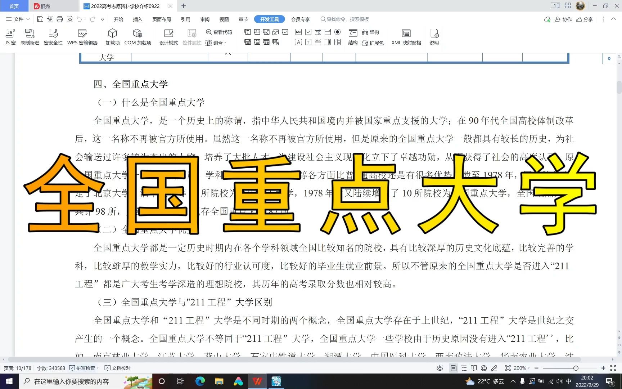622x389 pixels.
Task: Expand the 组合 group dropdown
Action: point(216,43)
